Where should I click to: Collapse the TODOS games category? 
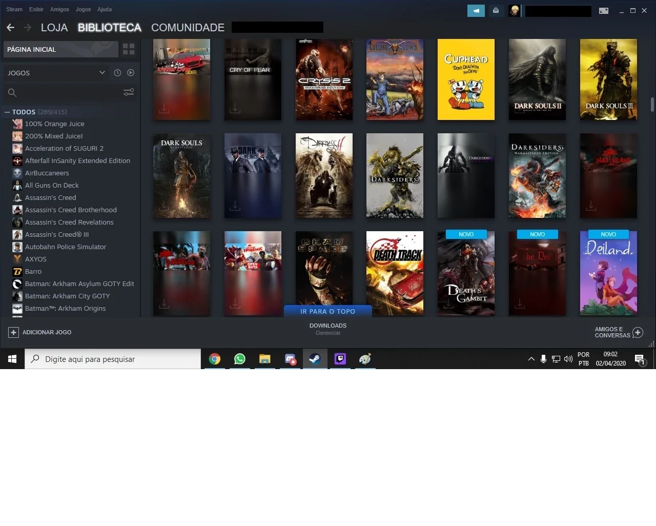point(7,112)
